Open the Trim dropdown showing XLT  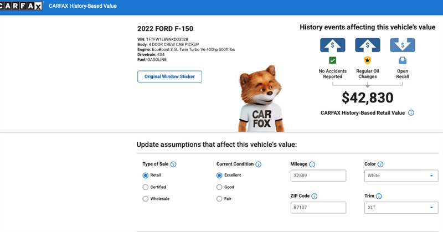click(x=399, y=208)
